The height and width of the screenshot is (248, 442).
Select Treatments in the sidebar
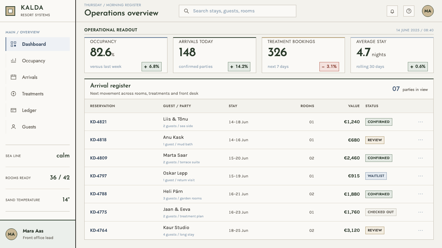(38, 94)
